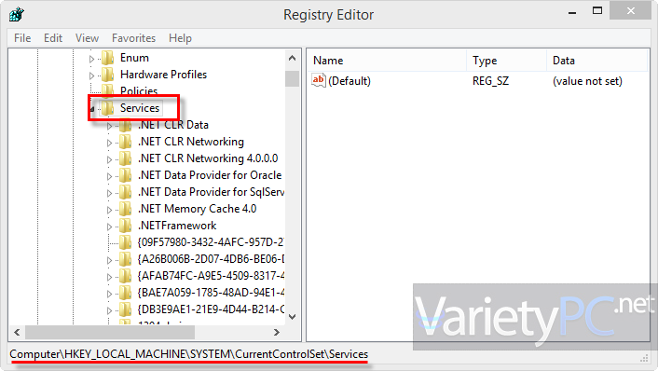Image resolution: width=658 pixels, height=371 pixels.
Task: Expand the Hardware Profiles key
Action: (x=91, y=76)
